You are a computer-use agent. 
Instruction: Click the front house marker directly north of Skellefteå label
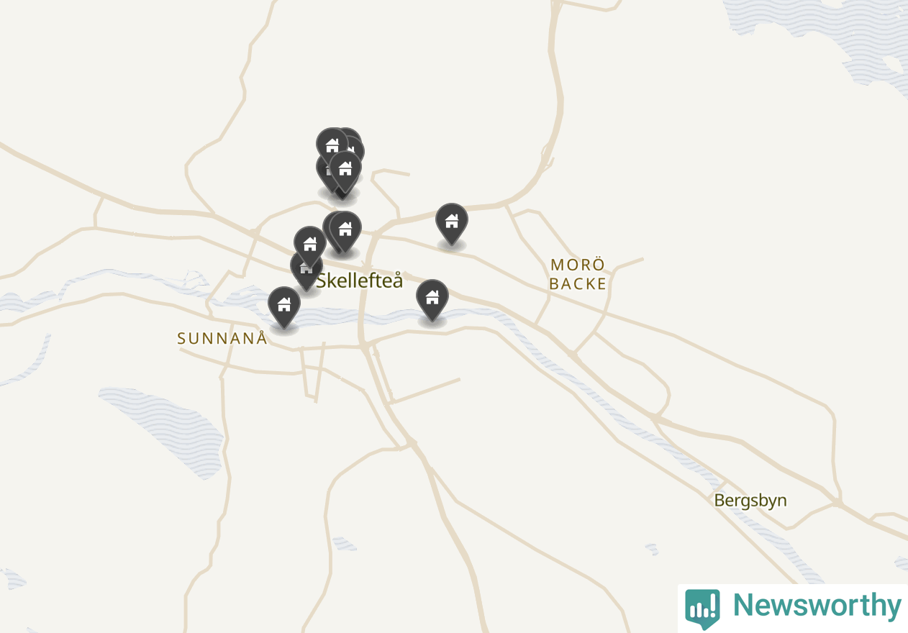345,232
